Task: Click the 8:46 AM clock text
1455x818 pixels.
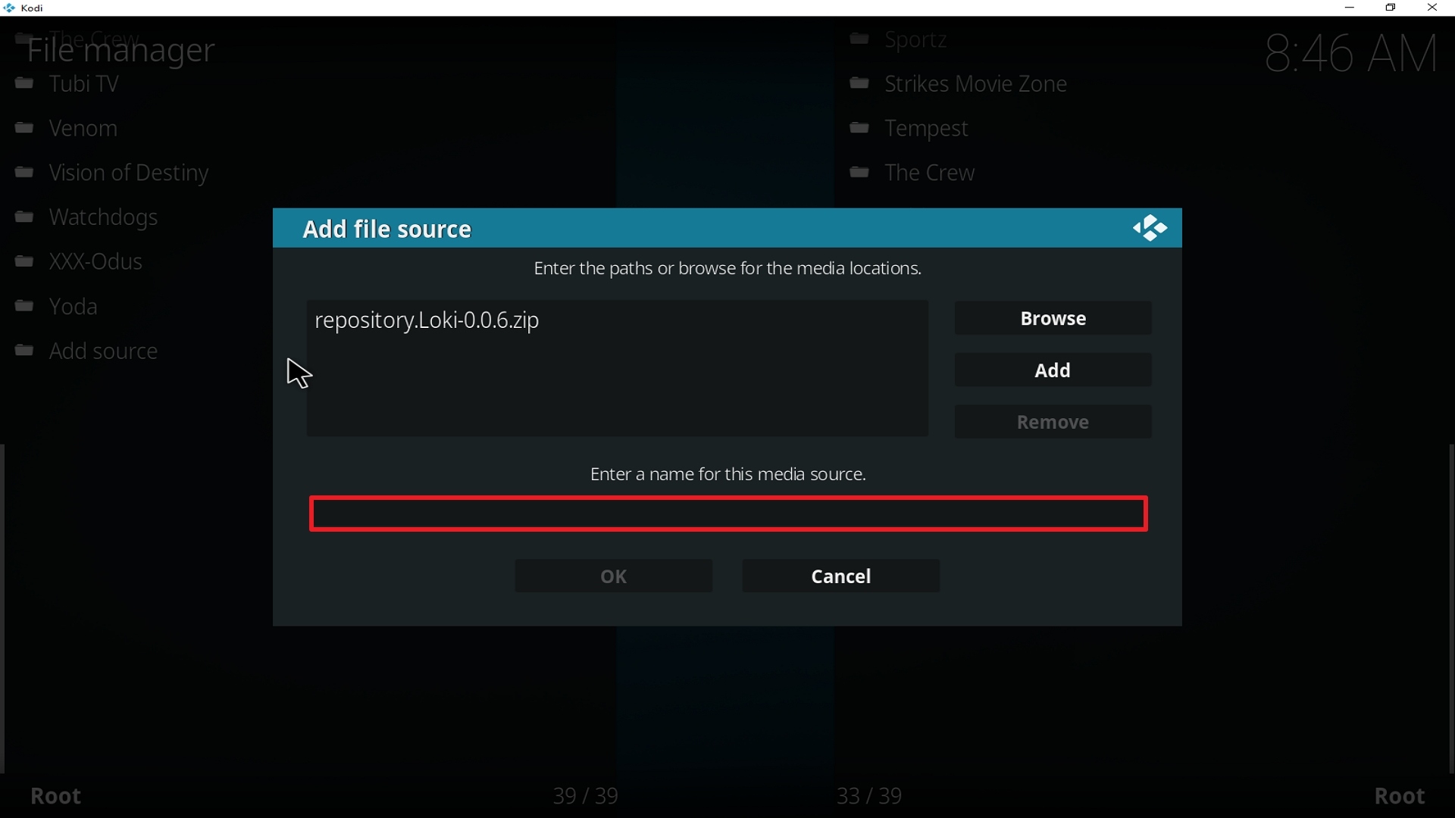Action: (1352, 54)
